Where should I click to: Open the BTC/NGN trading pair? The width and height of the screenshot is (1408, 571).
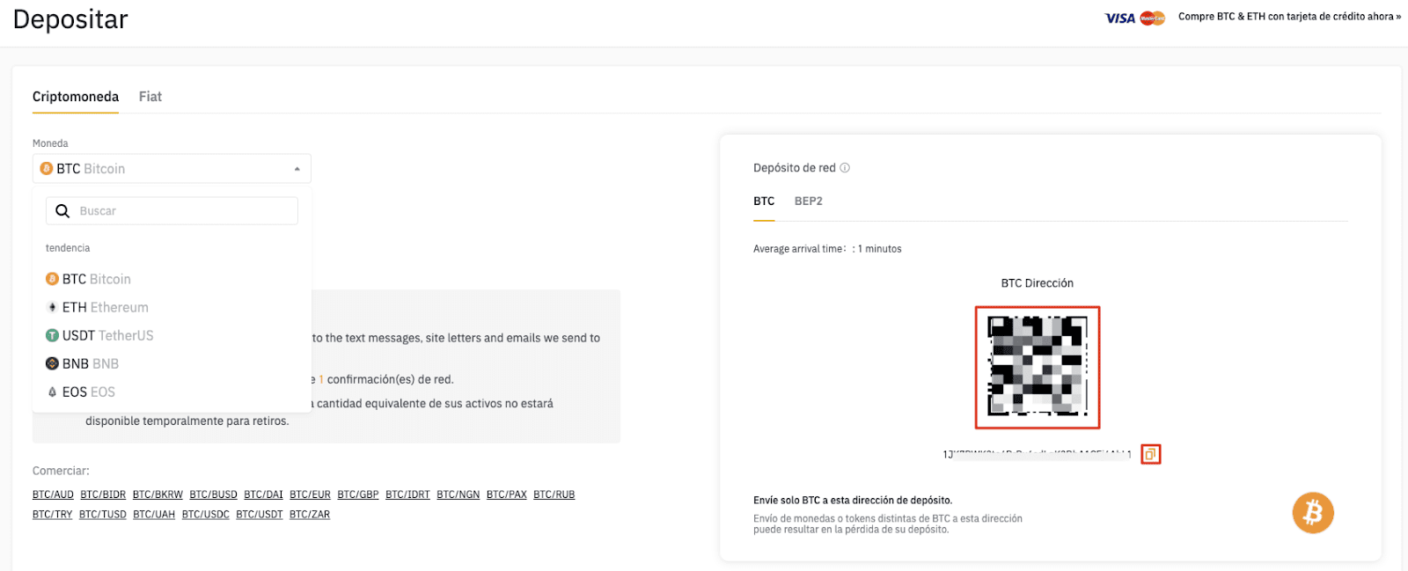(x=458, y=494)
